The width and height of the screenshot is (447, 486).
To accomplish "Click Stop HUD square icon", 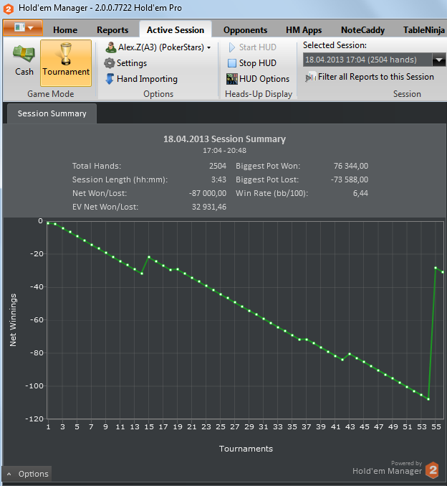I will tap(231, 63).
